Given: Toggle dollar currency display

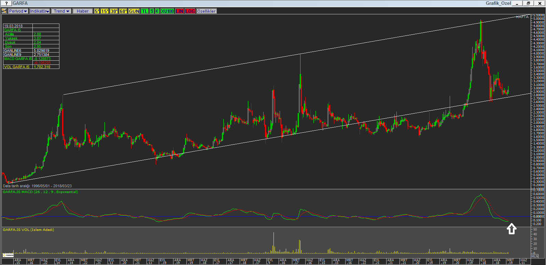Looking at the screenshot, I should coord(152,11).
